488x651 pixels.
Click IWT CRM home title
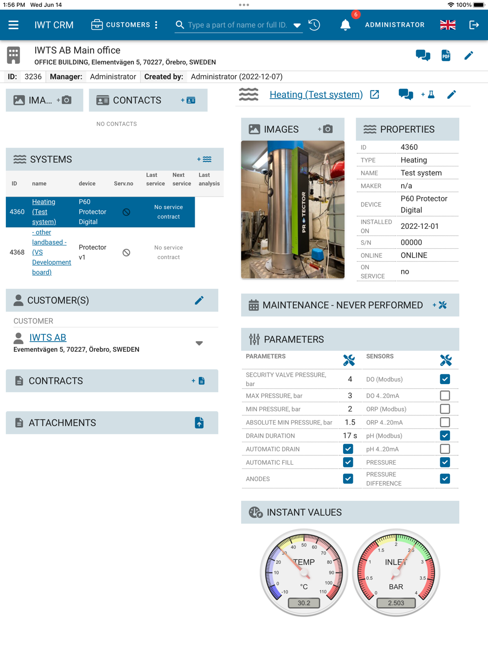54,25
